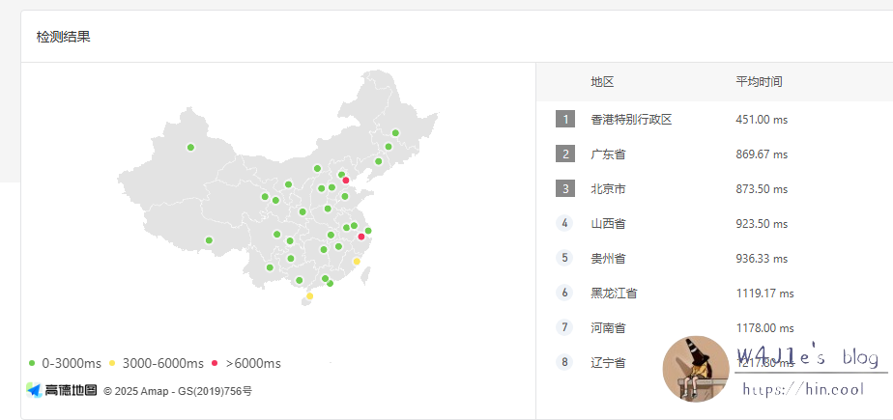Select the red dot in Zhejiang near Shanghai
Image resolution: width=893 pixels, height=420 pixels.
pyautogui.click(x=361, y=237)
